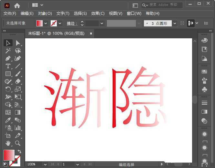Select the Type tool
The height and width of the screenshot is (168, 215).
(8, 66)
